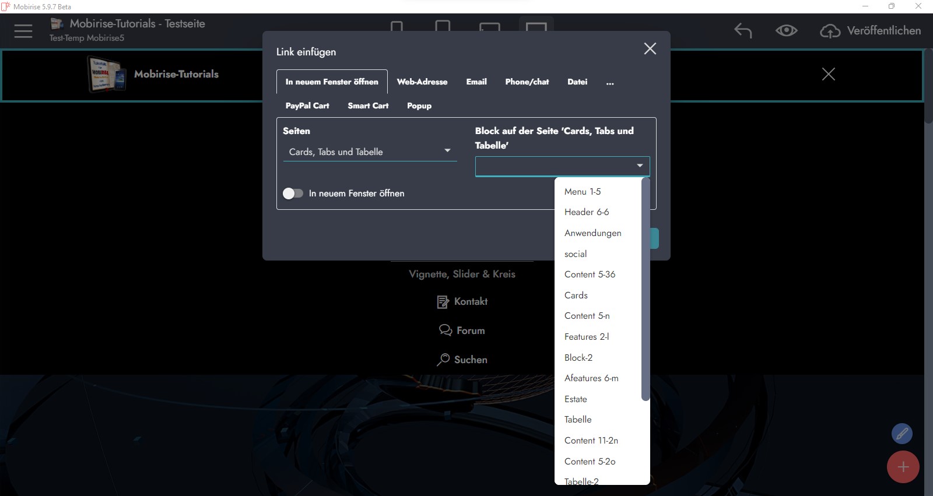
Task: Switch to the Web-Adresse tab
Action: pos(422,82)
